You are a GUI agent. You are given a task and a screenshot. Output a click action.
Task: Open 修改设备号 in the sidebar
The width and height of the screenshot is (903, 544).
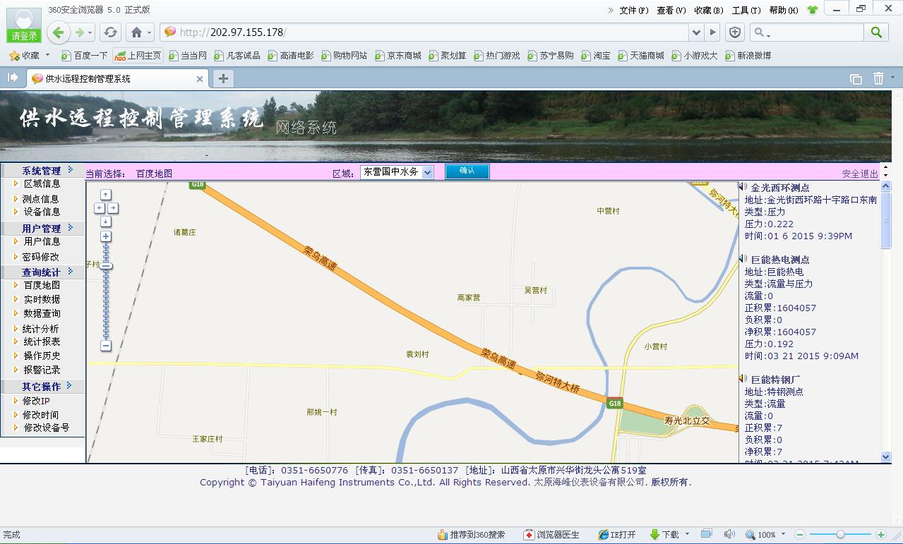[x=47, y=428]
